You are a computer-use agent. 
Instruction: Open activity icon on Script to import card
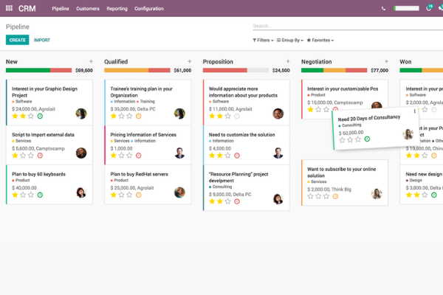pyautogui.click(x=40, y=156)
